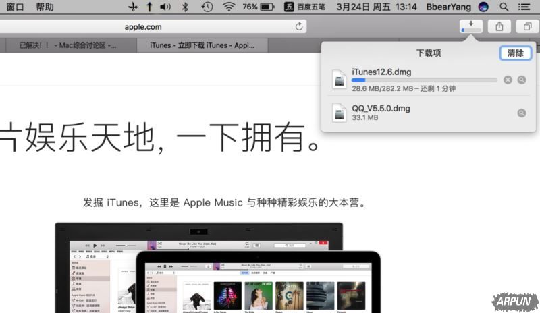This screenshot has width=540, height=313.
Task: Click the 发掘 iTunes Apple Music subtitle
Action: pos(225,202)
